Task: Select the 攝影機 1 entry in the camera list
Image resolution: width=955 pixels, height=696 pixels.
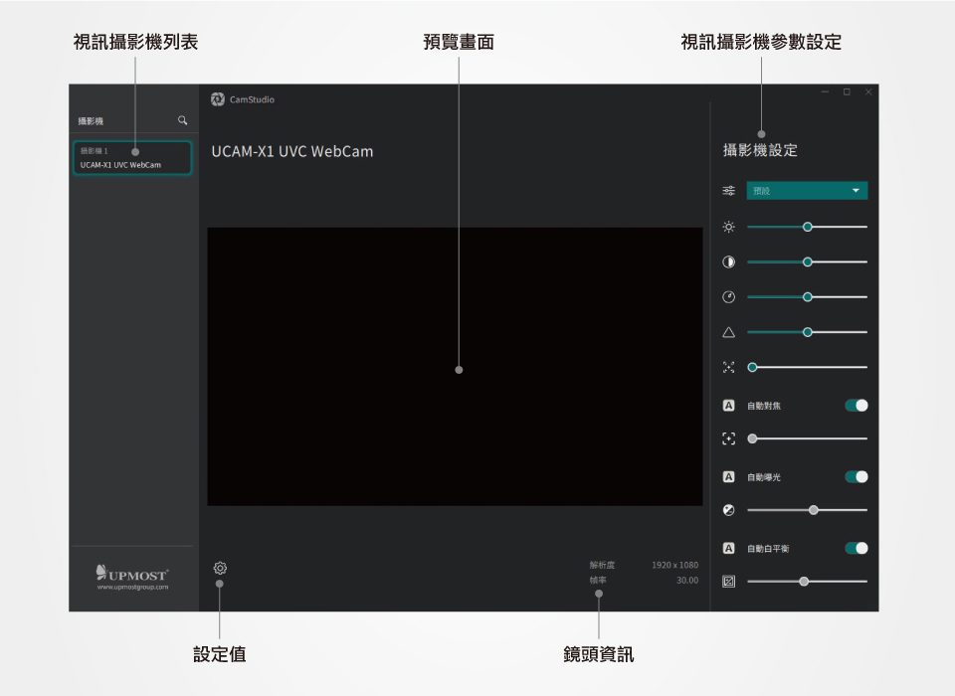Action: click(132, 158)
